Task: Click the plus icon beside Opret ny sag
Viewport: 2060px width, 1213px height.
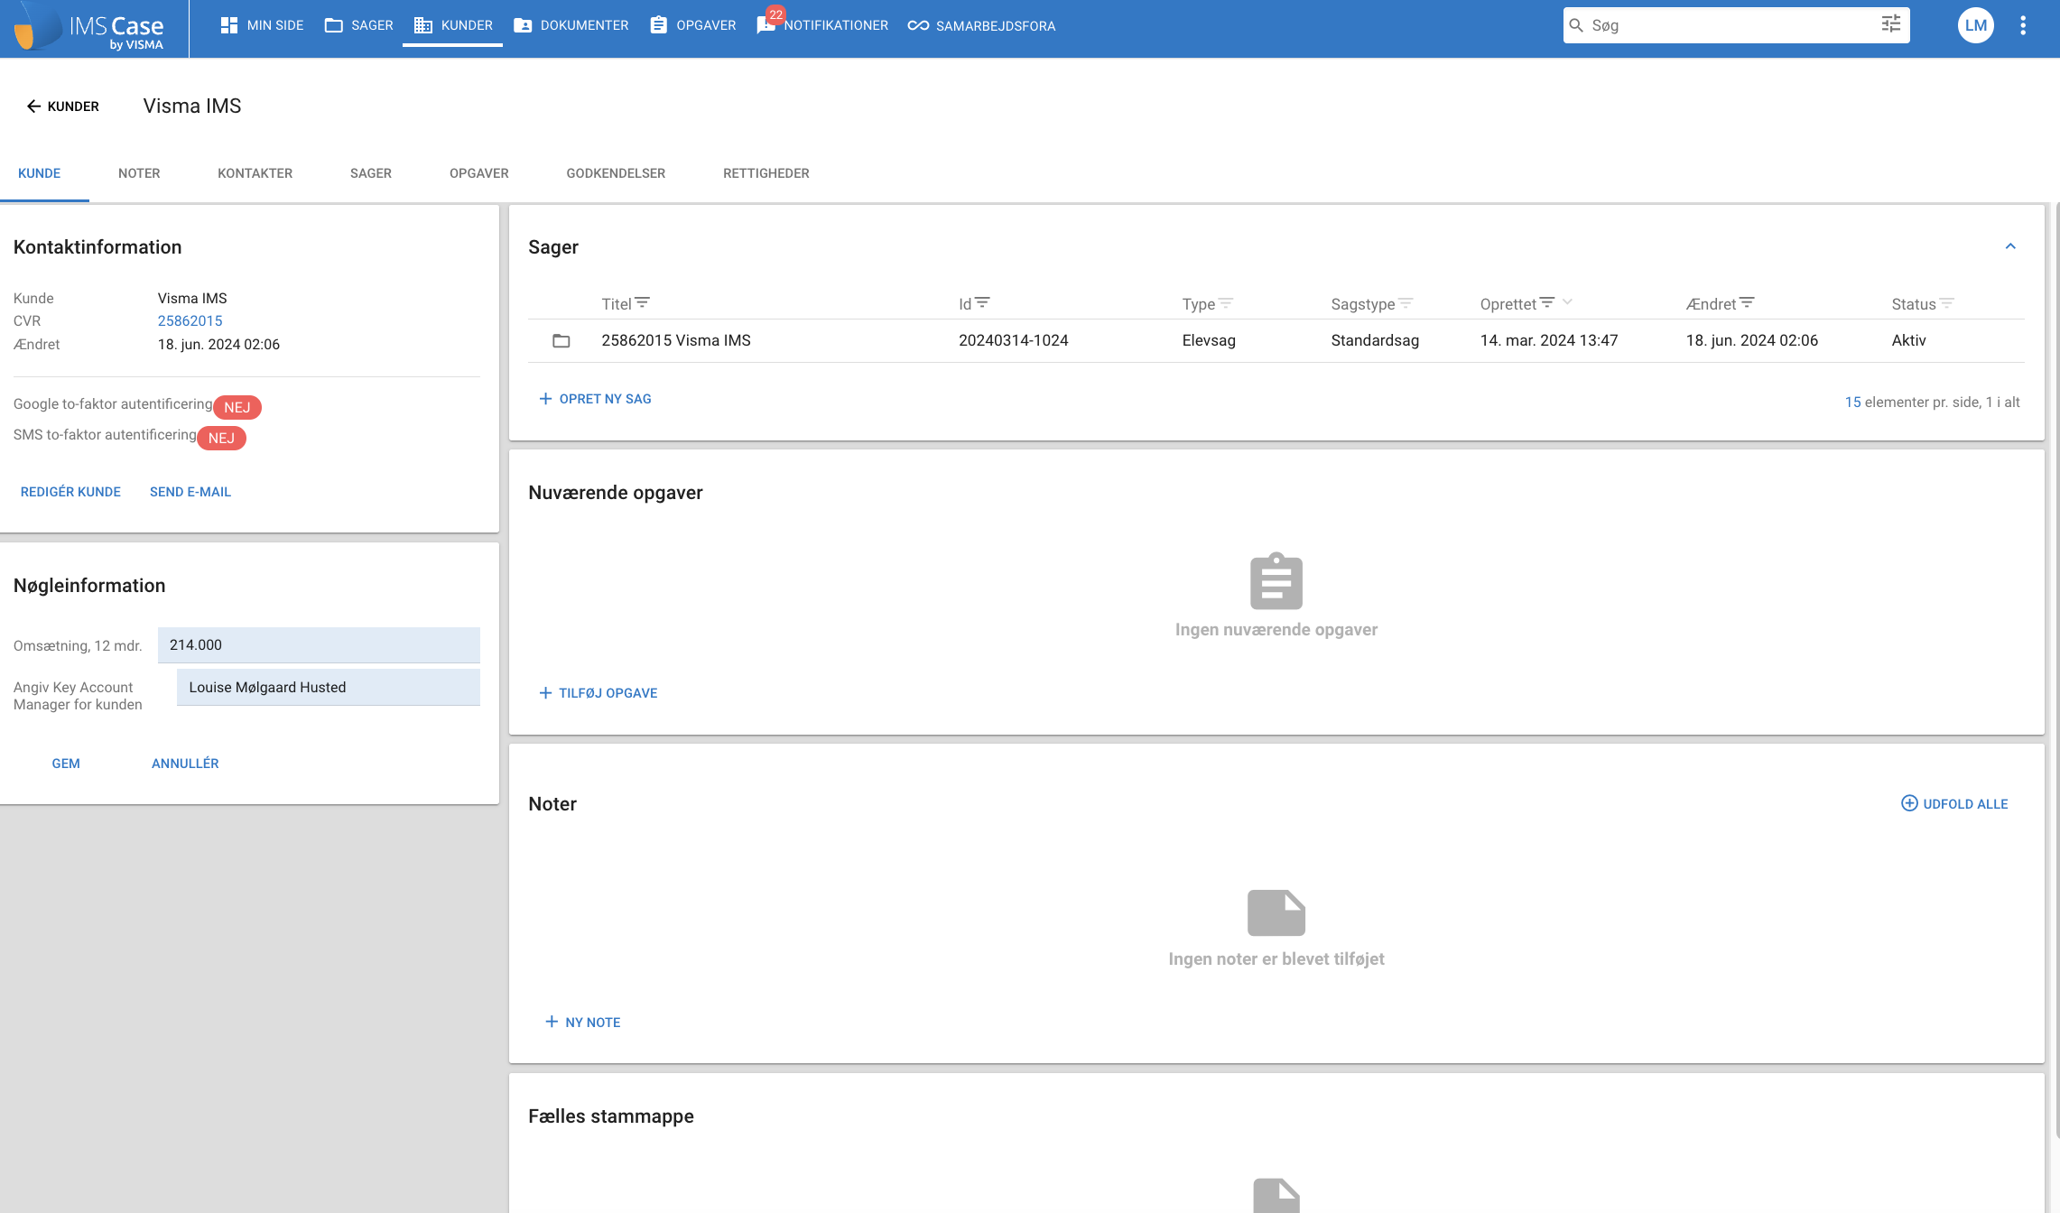Action: 545,399
